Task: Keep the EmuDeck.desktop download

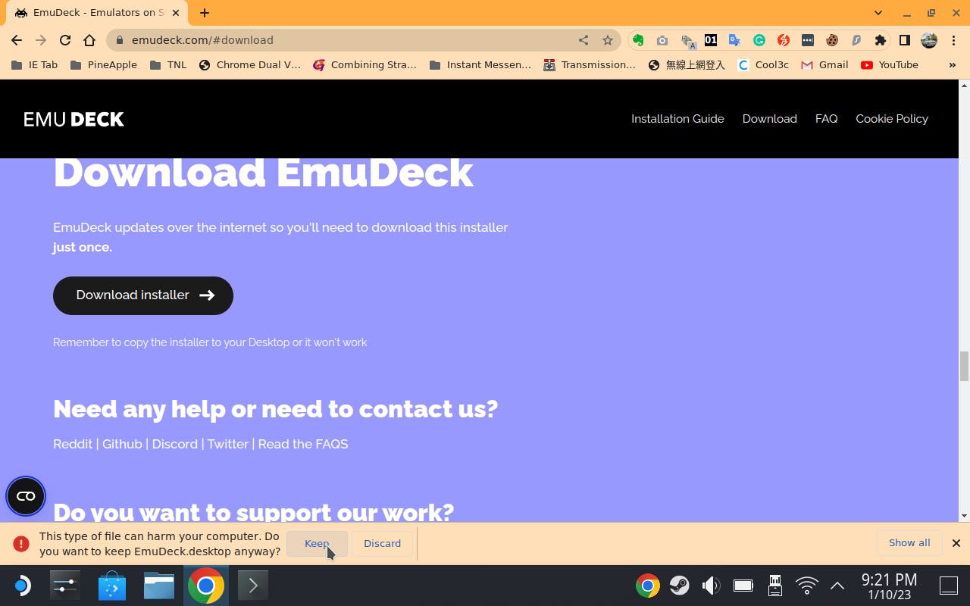Action: click(317, 543)
